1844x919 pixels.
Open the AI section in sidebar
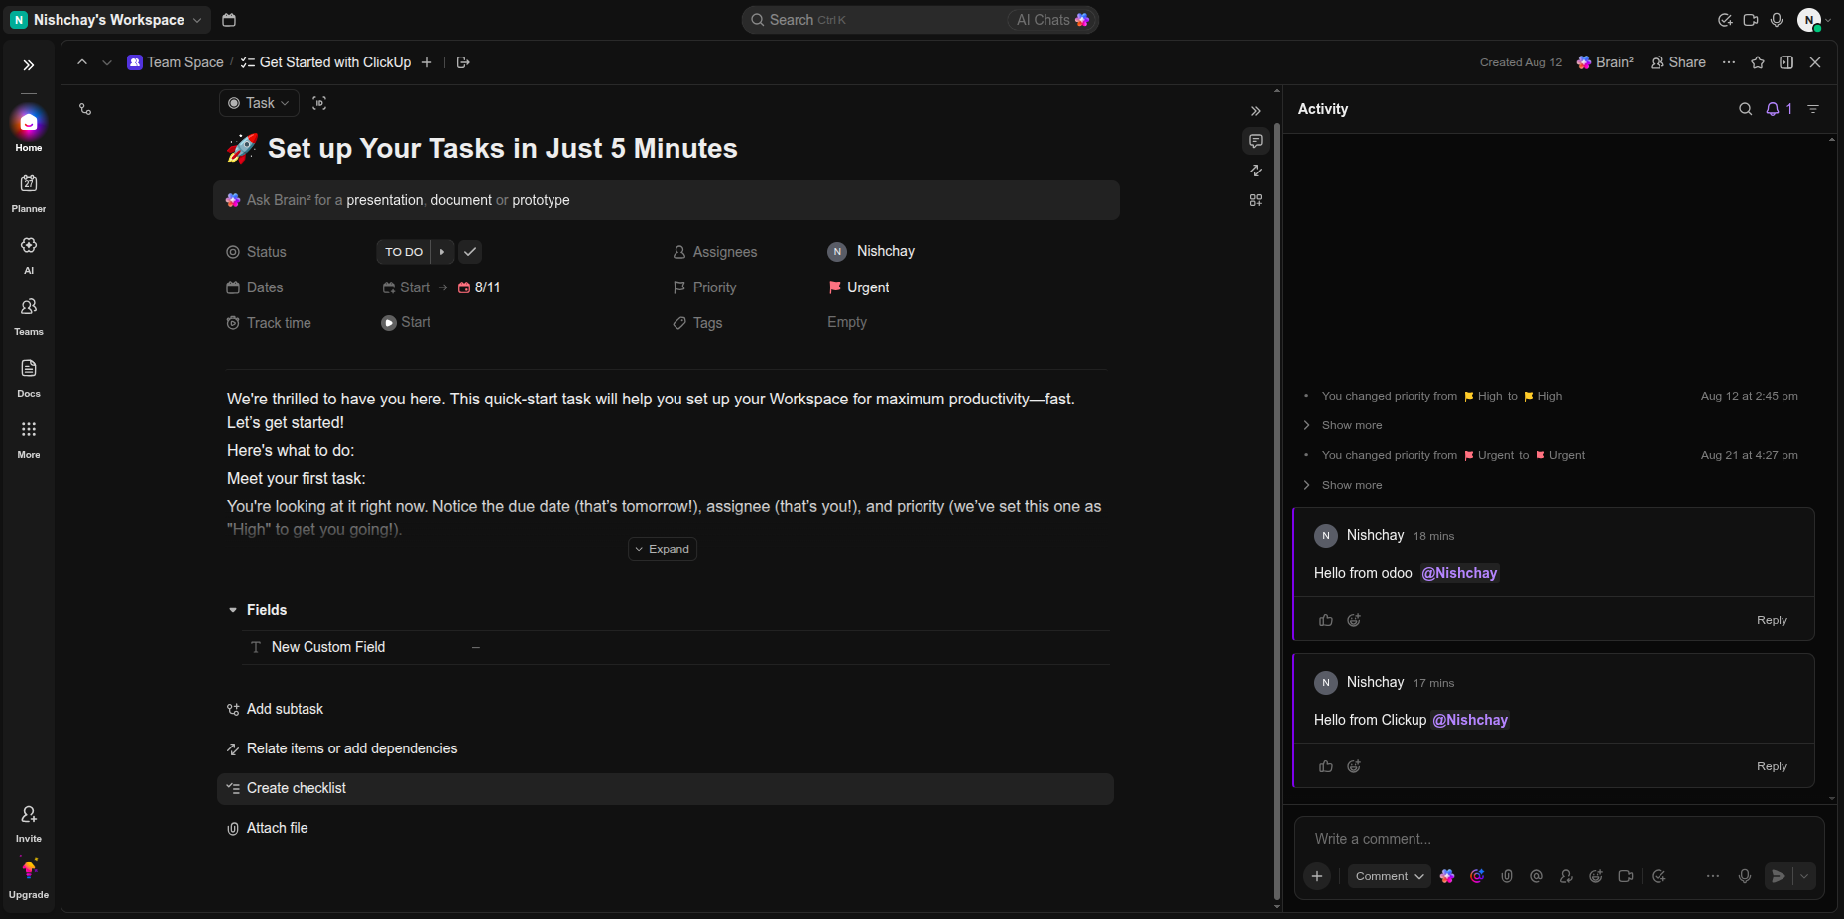point(29,255)
